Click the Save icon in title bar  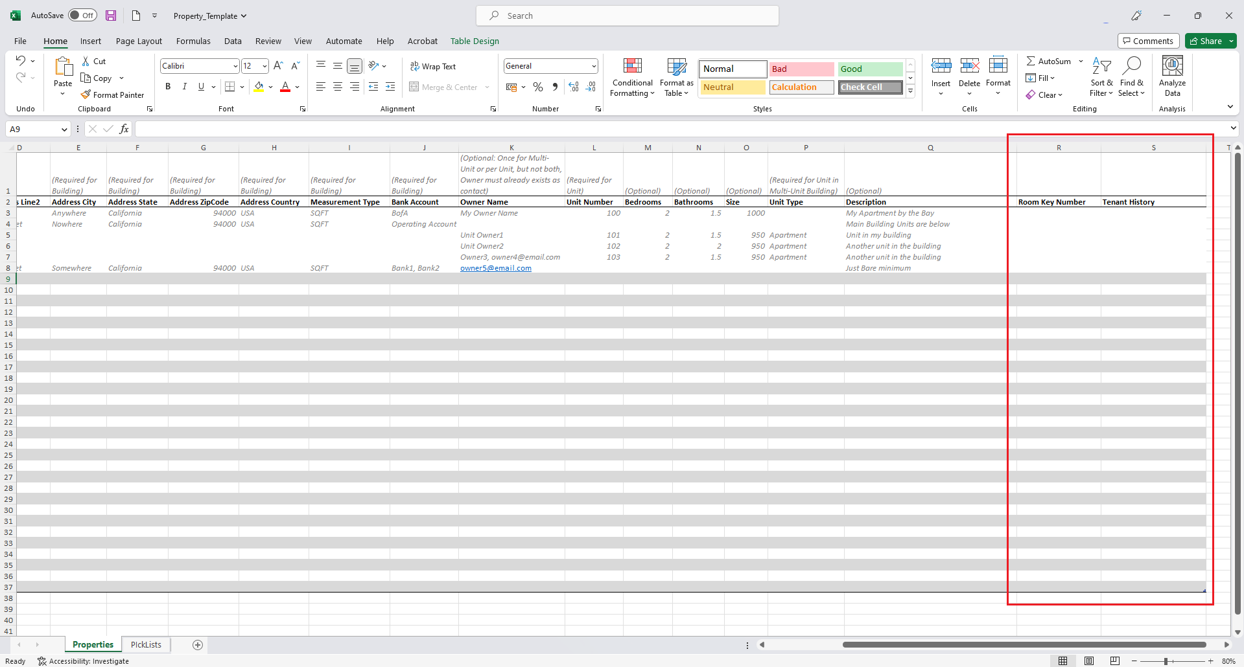(x=111, y=16)
